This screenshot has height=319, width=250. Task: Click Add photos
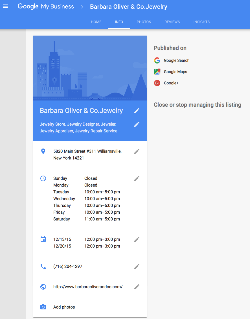(64, 307)
